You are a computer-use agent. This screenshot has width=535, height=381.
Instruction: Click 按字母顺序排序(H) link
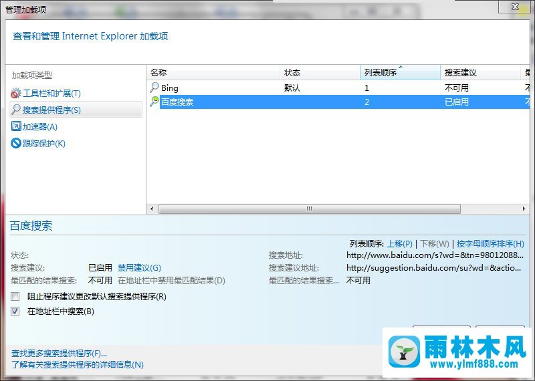tap(490, 244)
